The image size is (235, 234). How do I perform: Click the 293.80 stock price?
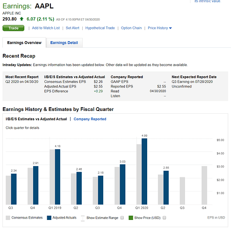pyautogui.click(x=9, y=19)
